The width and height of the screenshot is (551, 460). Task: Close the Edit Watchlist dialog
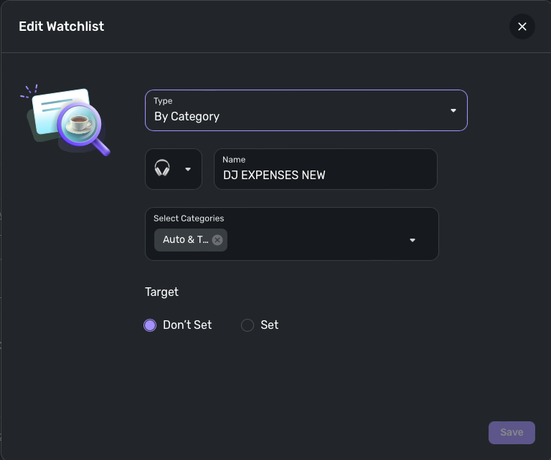pos(522,27)
